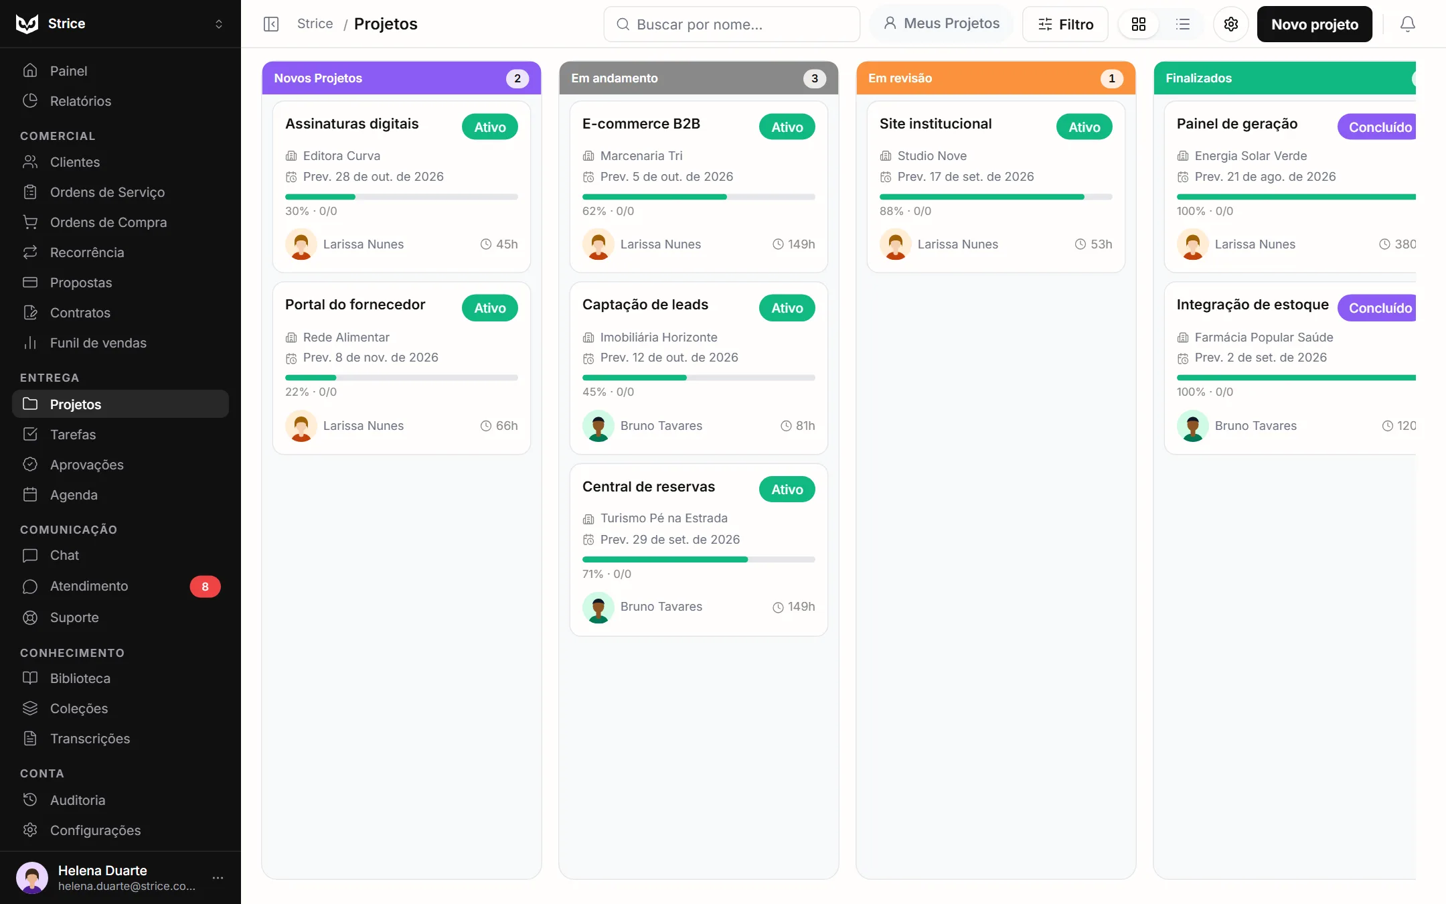Click the Central de reservas progress bar

click(699, 559)
